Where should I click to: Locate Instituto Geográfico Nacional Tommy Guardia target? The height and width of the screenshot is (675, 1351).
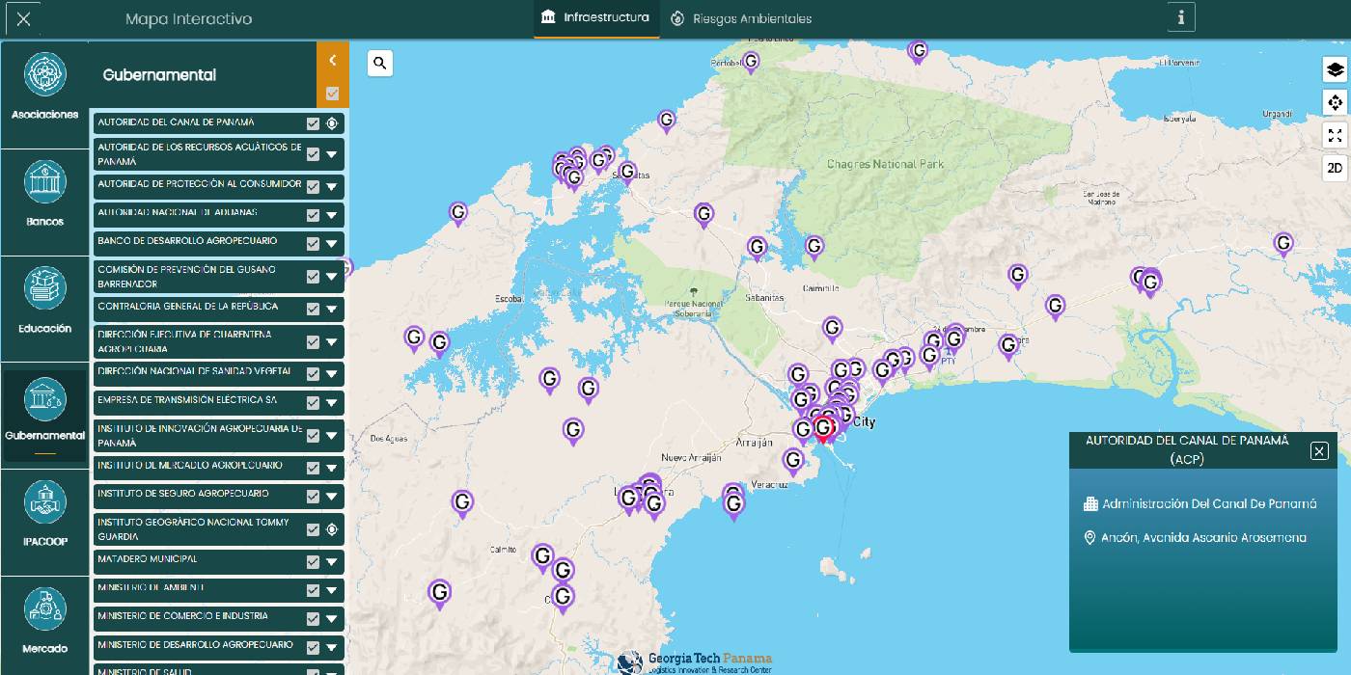(332, 529)
